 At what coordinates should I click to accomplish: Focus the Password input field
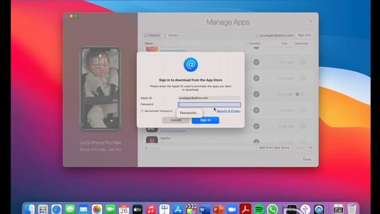pyautogui.click(x=210, y=105)
